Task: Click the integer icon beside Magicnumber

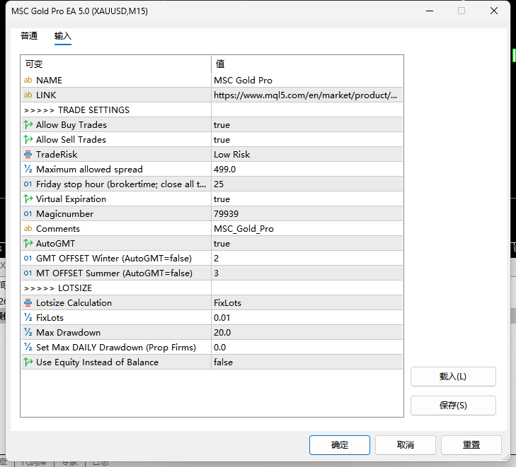Action: coord(28,214)
